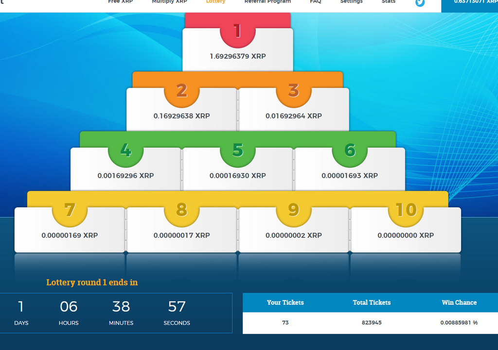
Task: Click the XRP balance box
Action: point(469,6)
